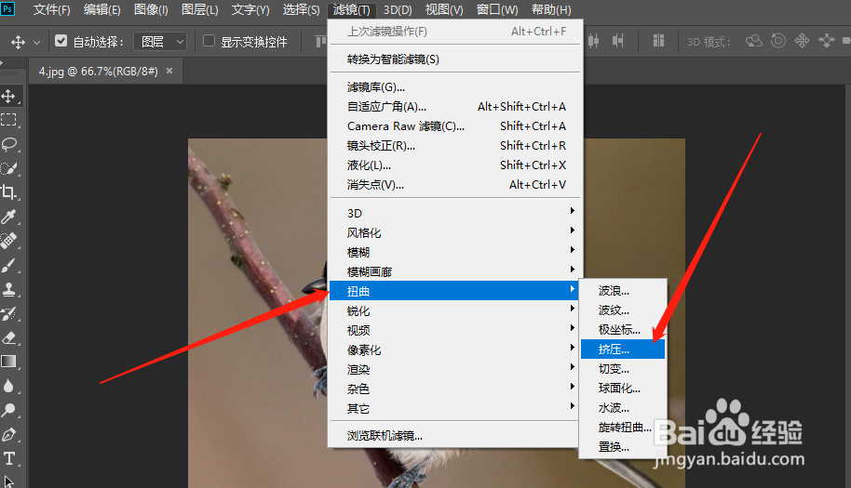Screen dimensions: 851x488
Task: Select the Crop tool
Action: coord(8,192)
